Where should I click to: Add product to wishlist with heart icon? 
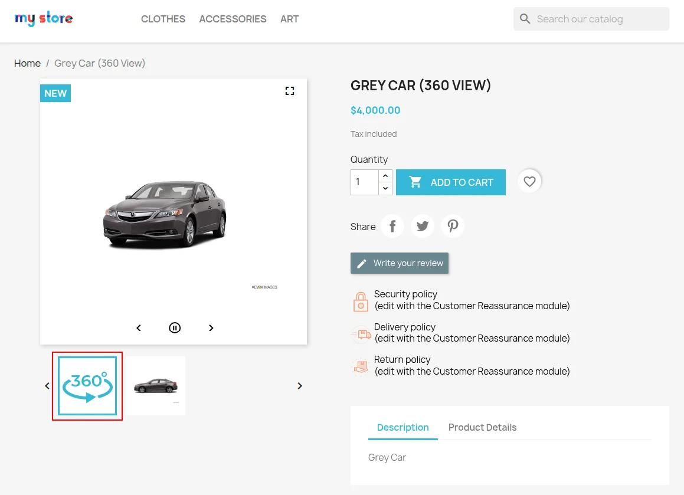[529, 182]
